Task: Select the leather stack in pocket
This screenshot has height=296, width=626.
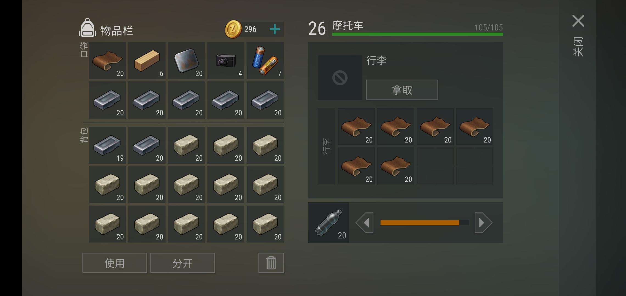Action: click(x=107, y=61)
